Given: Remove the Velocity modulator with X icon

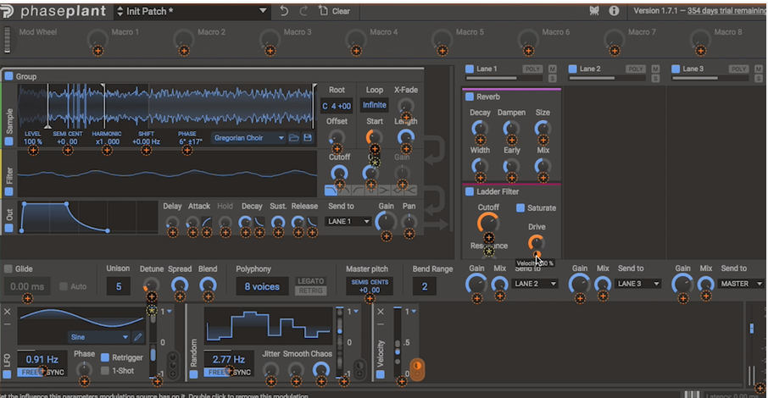Looking at the screenshot, I should [x=381, y=312].
